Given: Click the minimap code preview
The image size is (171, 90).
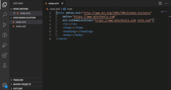Looking at the screenshot, I should 164,12.
